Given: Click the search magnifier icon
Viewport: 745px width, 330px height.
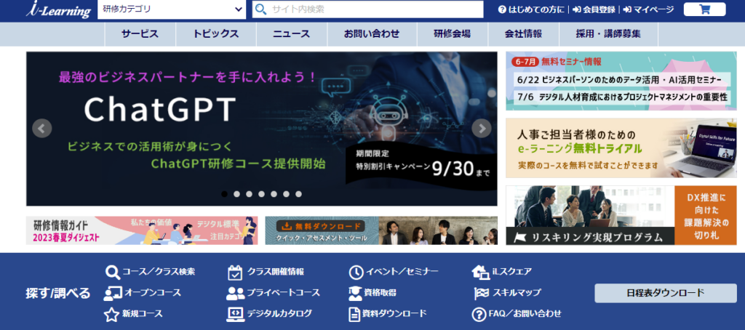Looking at the screenshot, I should click(260, 9).
